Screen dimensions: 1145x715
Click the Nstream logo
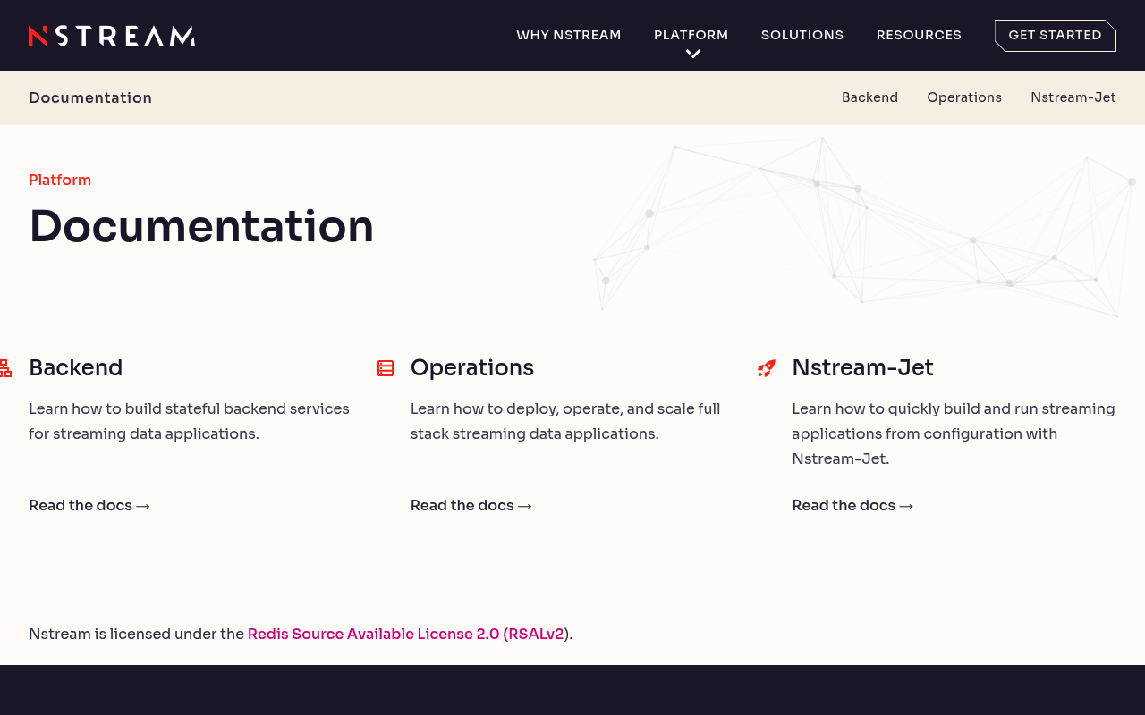point(112,36)
